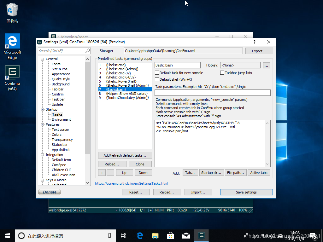Move the selected task Down

point(143,173)
